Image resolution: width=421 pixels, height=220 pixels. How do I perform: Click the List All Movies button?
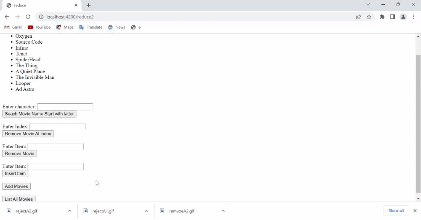click(19, 199)
